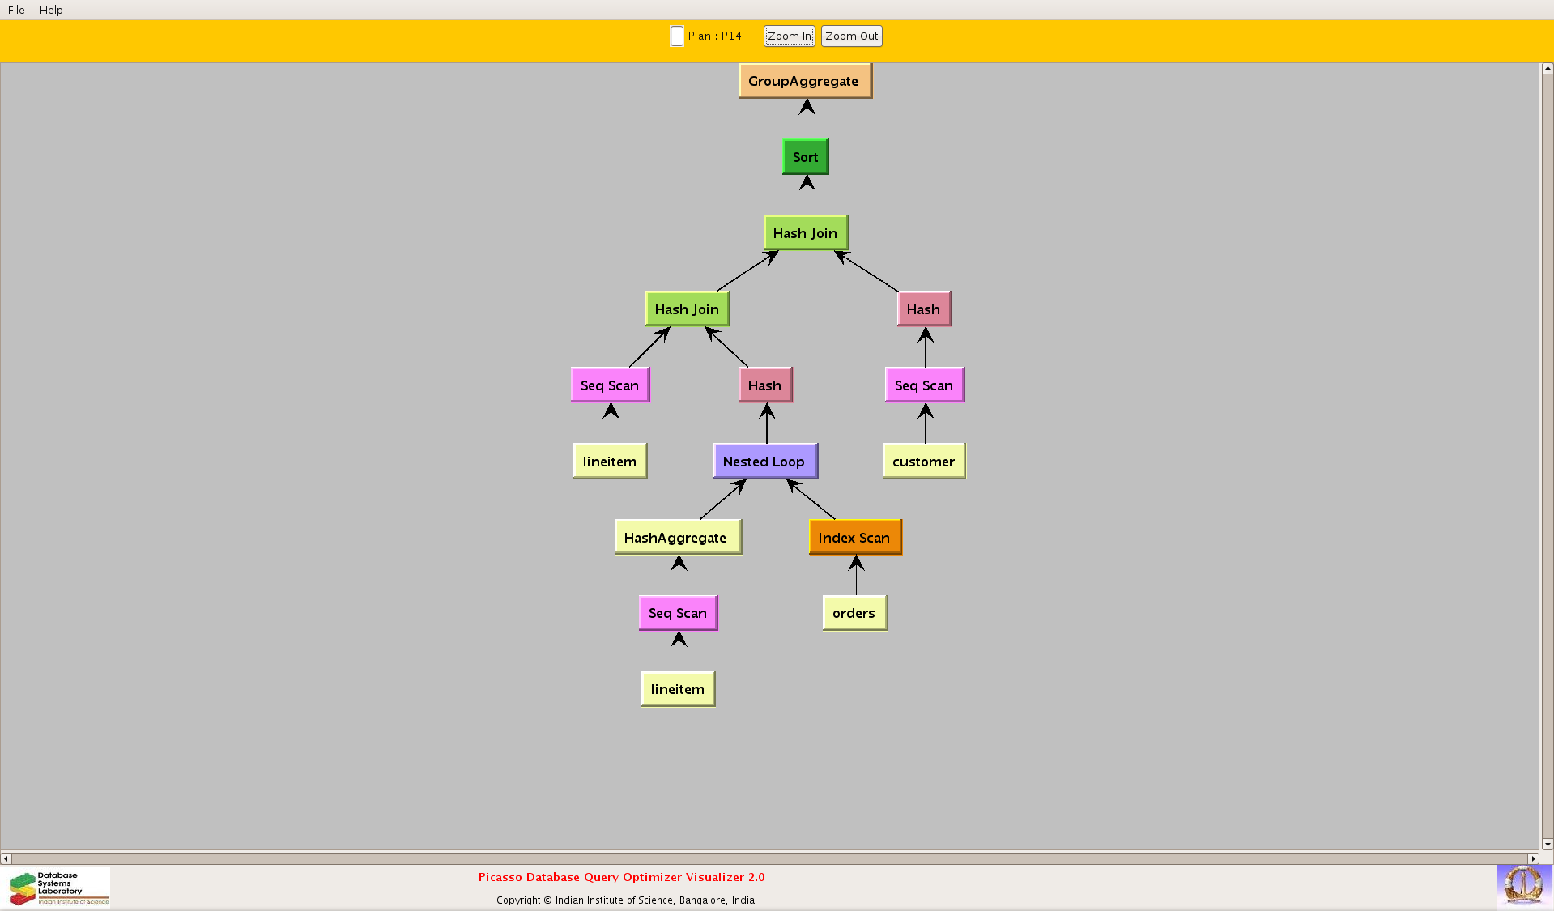Click the orders table node
The image size is (1554, 911).
(x=854, y=613)
